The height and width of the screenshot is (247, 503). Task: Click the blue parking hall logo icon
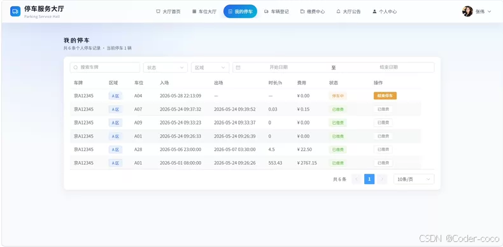click(x=15, y=11)
